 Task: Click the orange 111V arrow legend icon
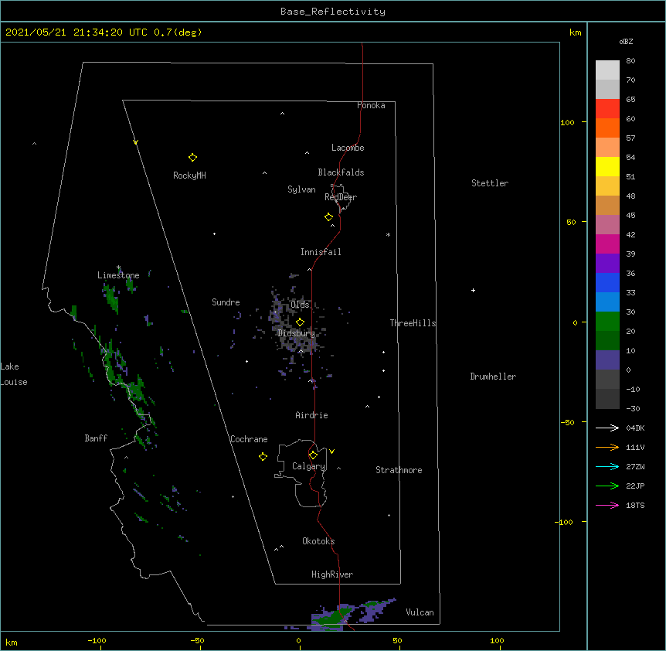tap(607, 447)
